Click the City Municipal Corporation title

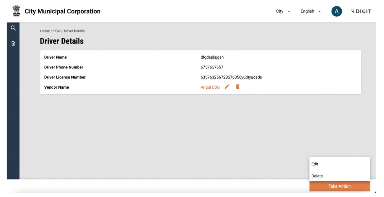pos(63,11)
